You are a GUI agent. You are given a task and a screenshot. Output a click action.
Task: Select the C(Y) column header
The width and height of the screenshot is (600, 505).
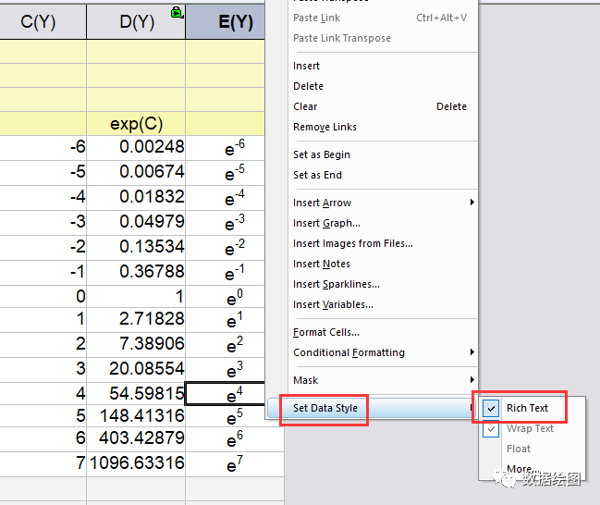(x=43, y=22)
